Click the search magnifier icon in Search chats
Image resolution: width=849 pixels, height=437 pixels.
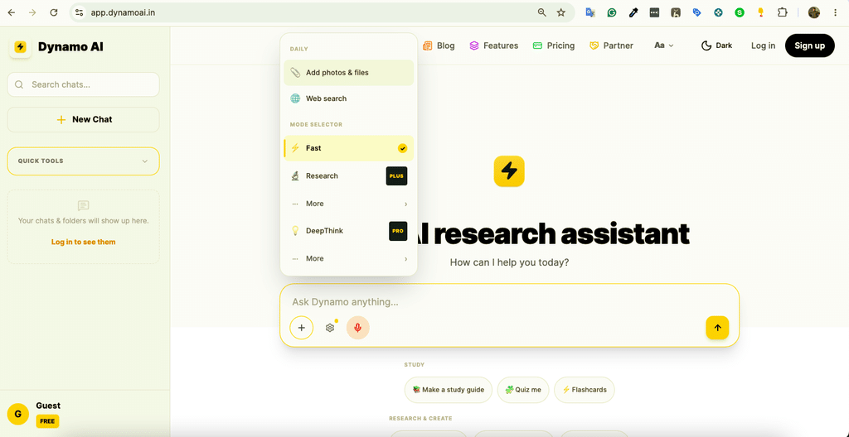(20, 84)
